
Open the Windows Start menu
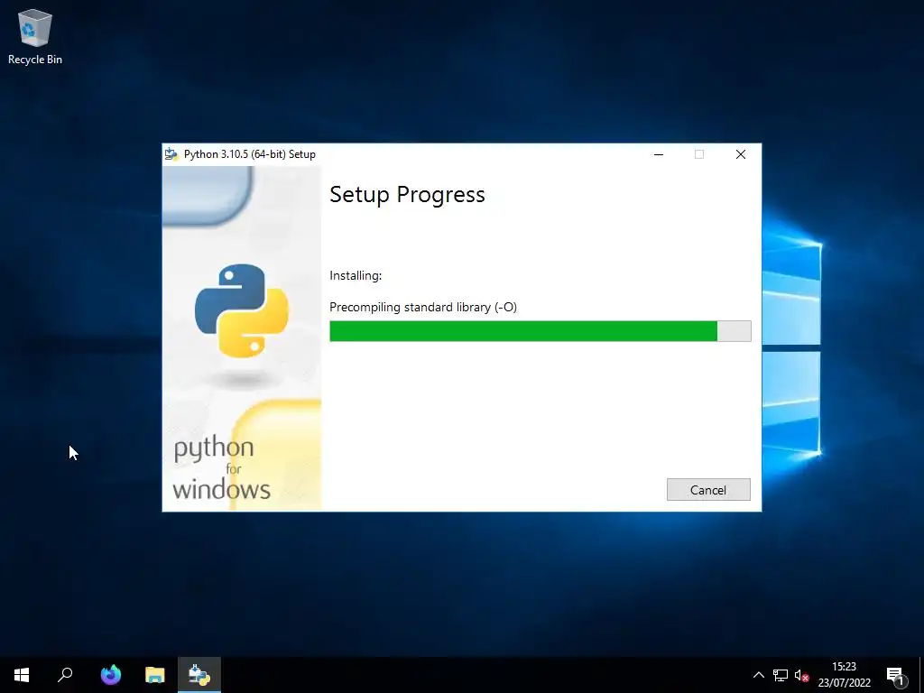click(22, 675)
